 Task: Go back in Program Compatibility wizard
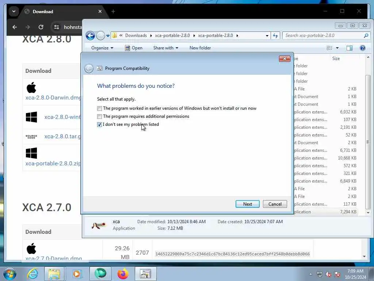coord(89,68)
